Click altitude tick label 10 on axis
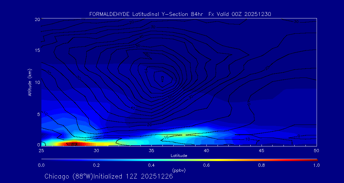The height and width of the screenshot is (183, 344). coord(37,82)
